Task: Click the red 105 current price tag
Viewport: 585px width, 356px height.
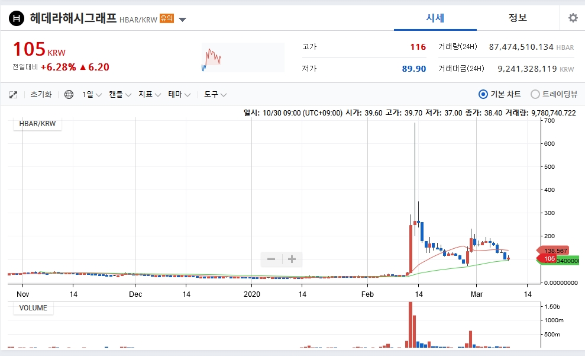Action: click(x=547, y=258)
